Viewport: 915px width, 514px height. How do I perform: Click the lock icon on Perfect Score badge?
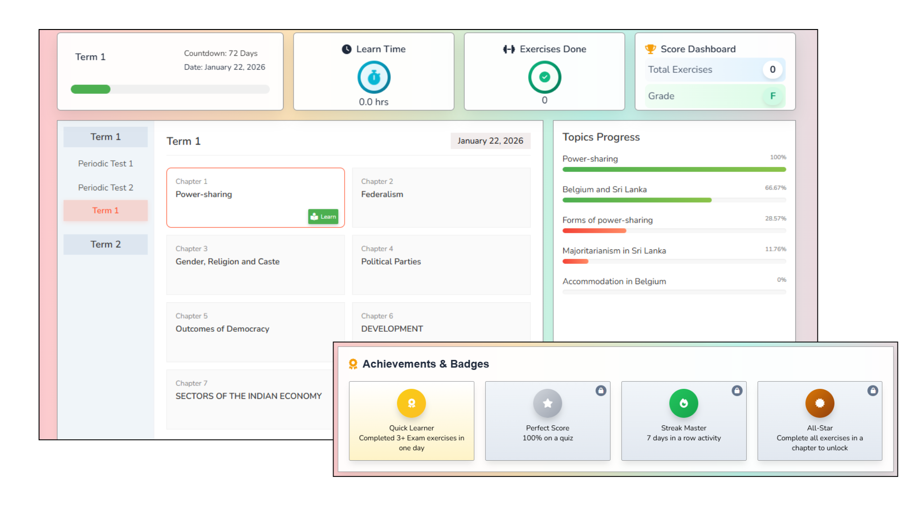600,391
